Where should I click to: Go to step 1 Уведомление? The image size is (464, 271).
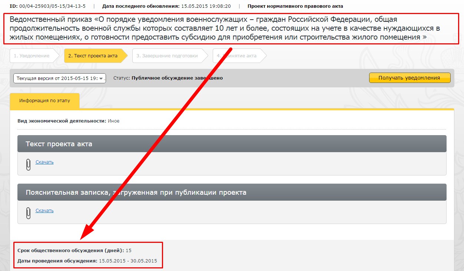(x=32, y=56)
